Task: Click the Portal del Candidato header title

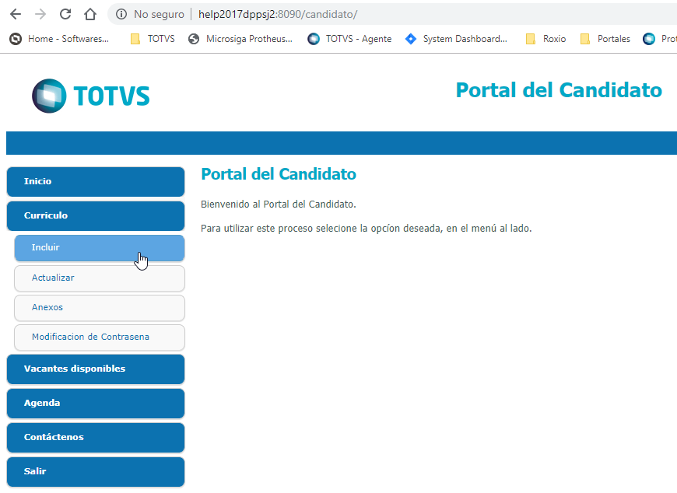Action: 559,90
